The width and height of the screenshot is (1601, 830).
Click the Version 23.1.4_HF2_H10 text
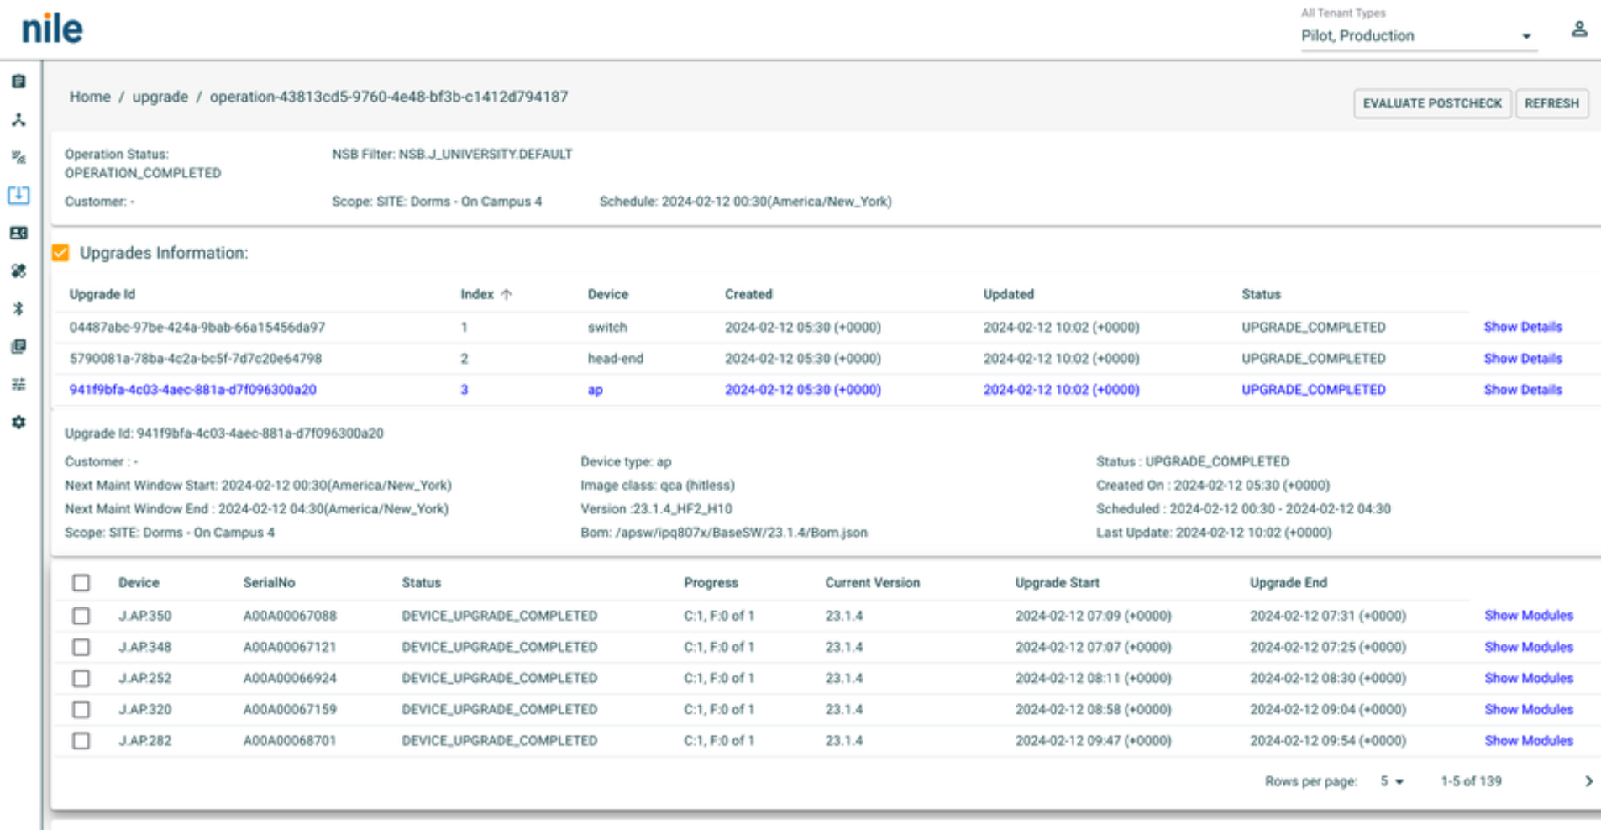[656, 509]
